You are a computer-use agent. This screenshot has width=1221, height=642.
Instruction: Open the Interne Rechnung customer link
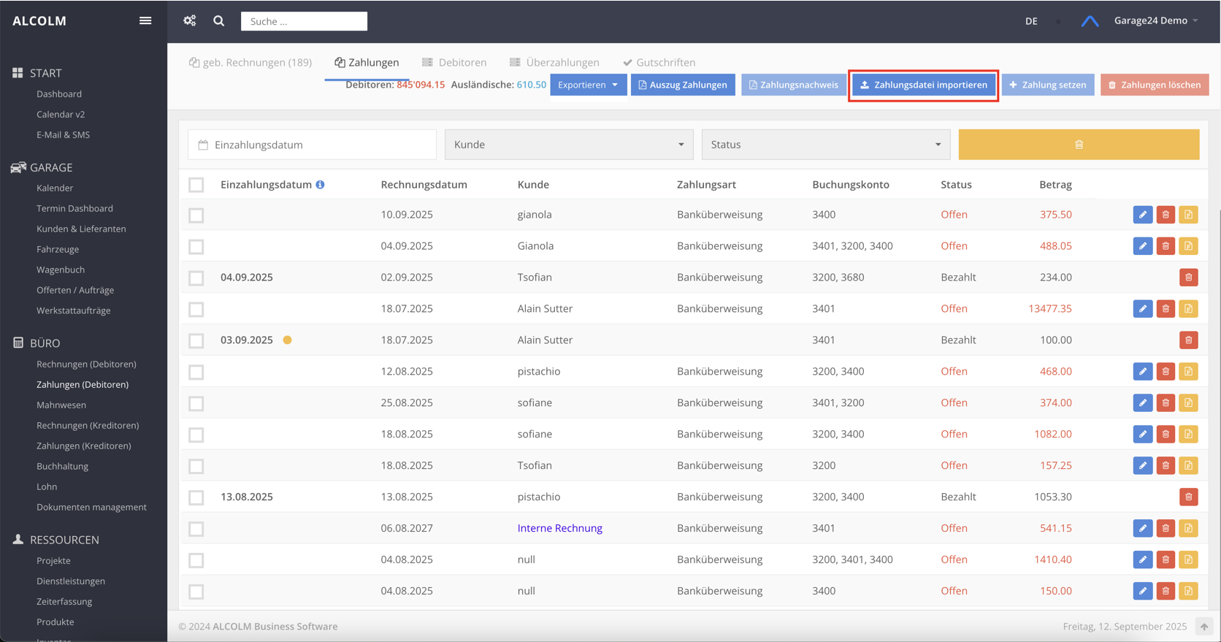click(x=559, y=528)
